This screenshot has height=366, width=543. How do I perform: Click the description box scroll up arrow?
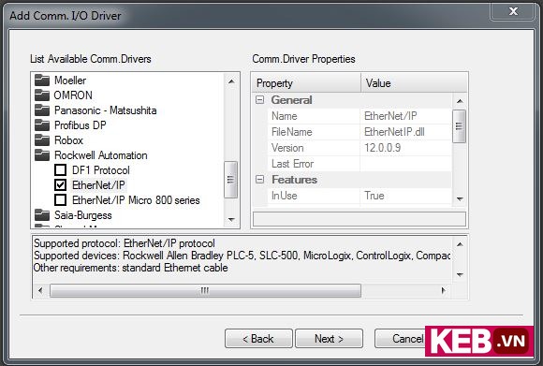[x=460, y=244]
